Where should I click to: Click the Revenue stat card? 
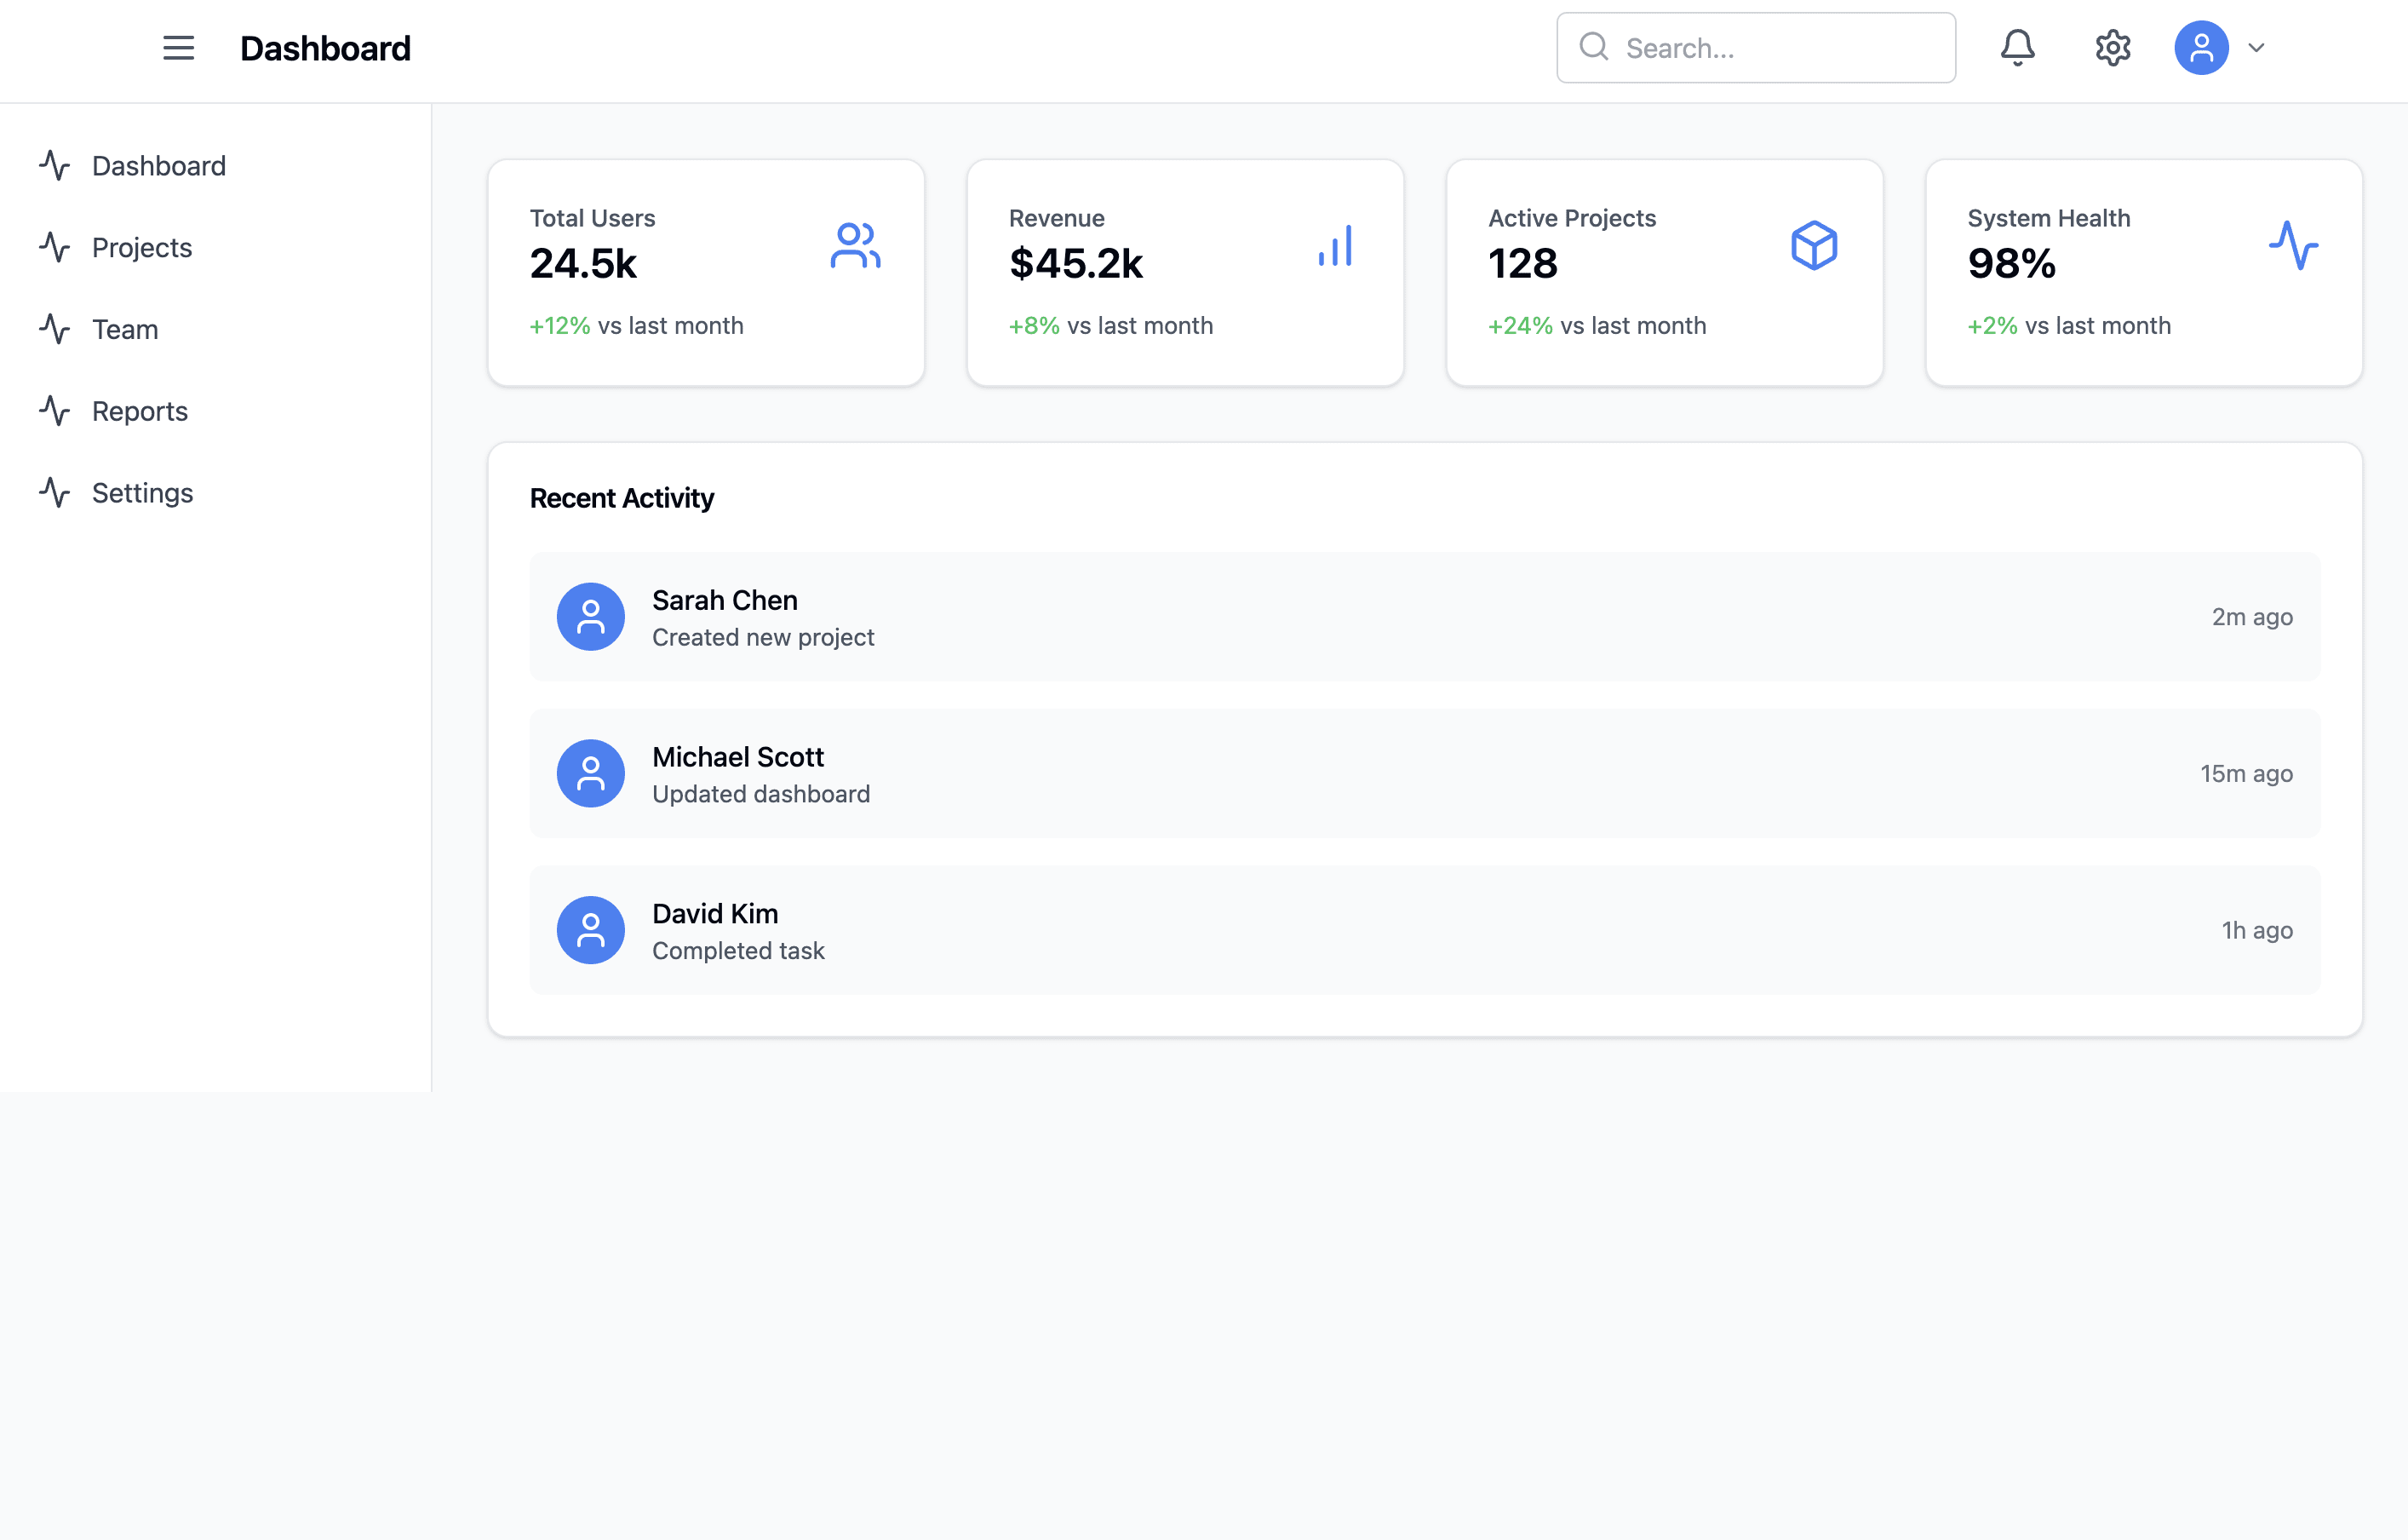click(x=1184, y=273)
